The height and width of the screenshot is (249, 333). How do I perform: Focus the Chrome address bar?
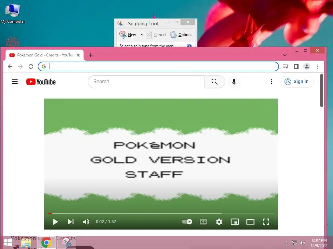coord(158,66)
